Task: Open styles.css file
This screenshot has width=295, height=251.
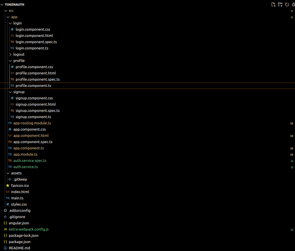Action: [19, 204]
